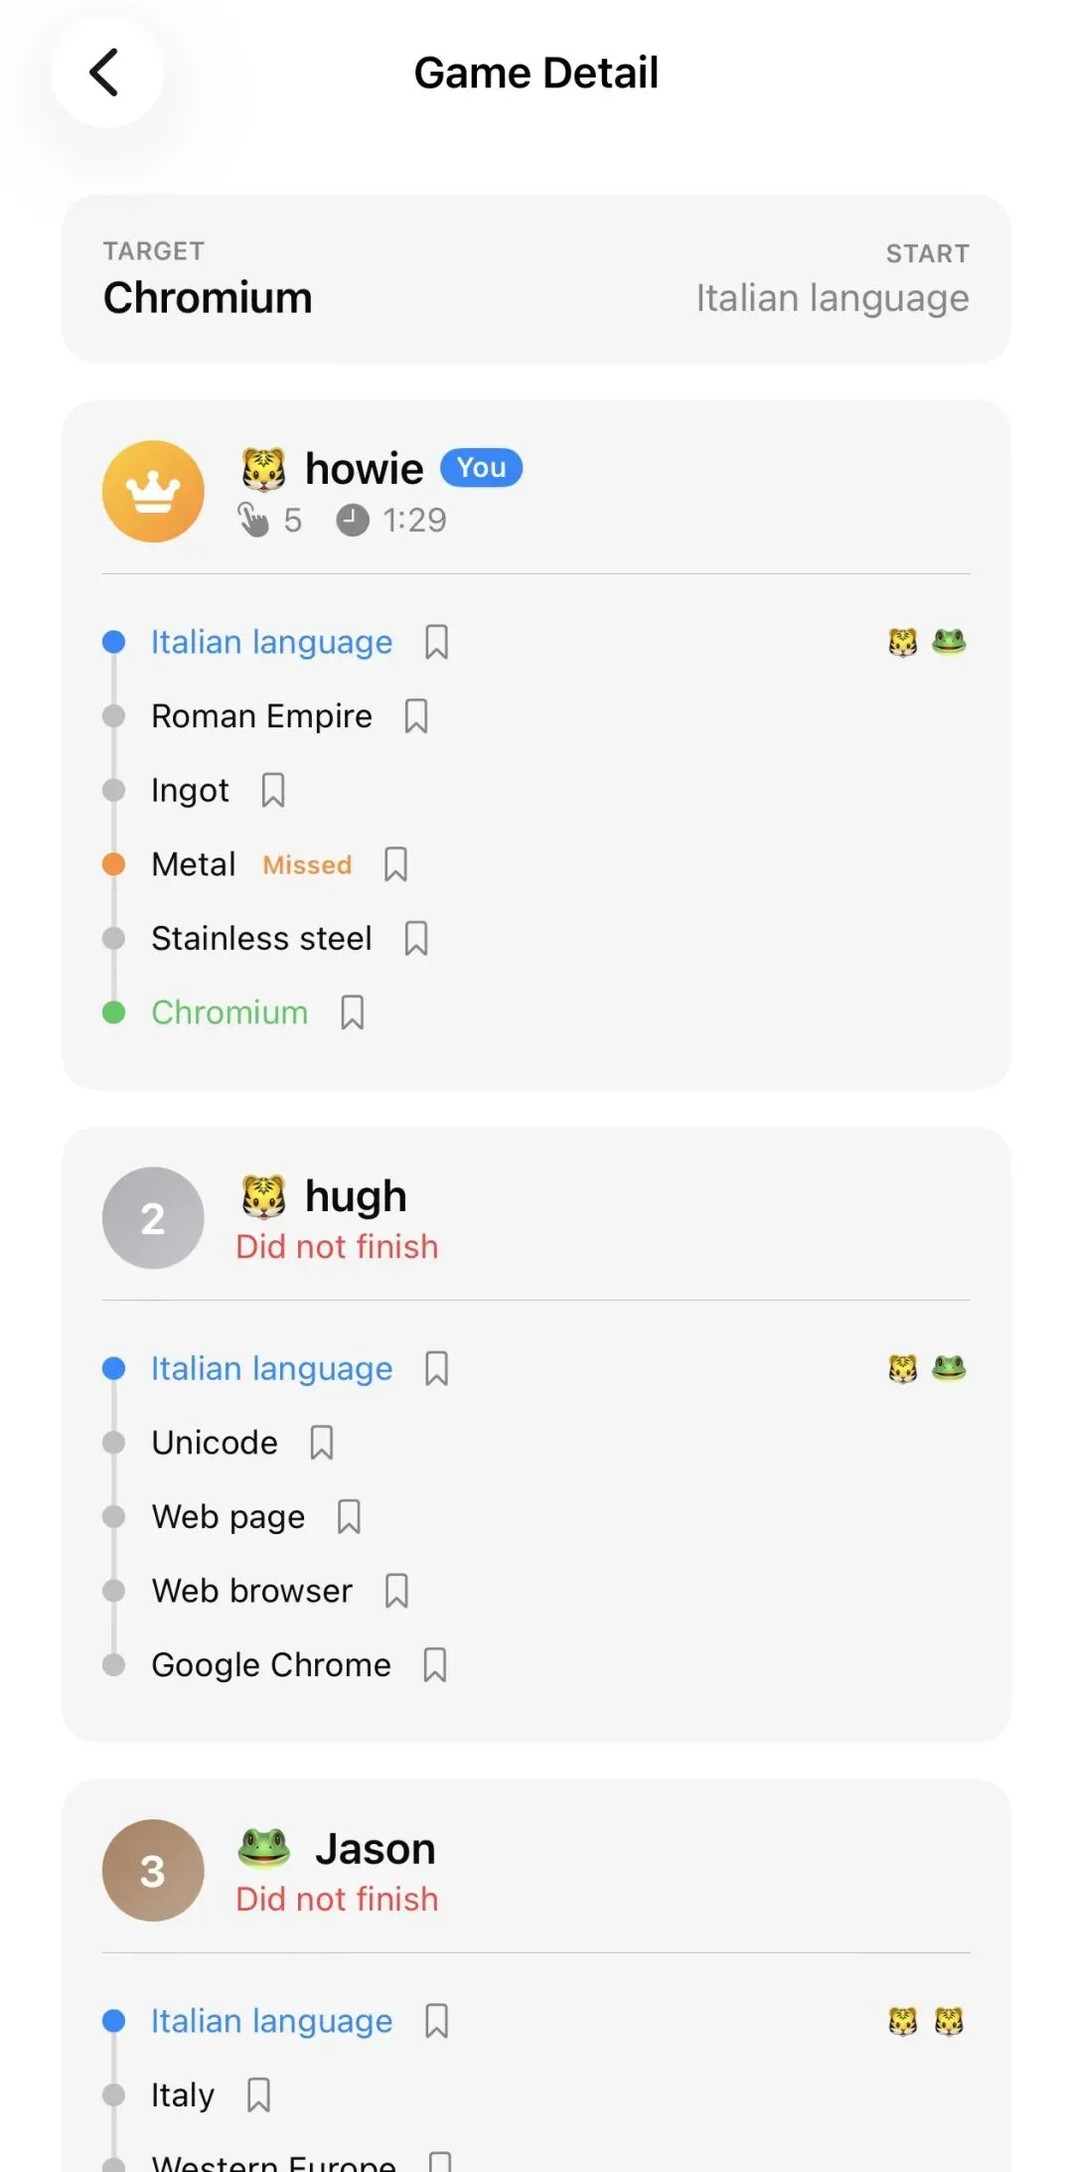Tap bookmark icon next to Chromium
The height and width of the screenshot is (2172, 1073).
coord(353,1013)
